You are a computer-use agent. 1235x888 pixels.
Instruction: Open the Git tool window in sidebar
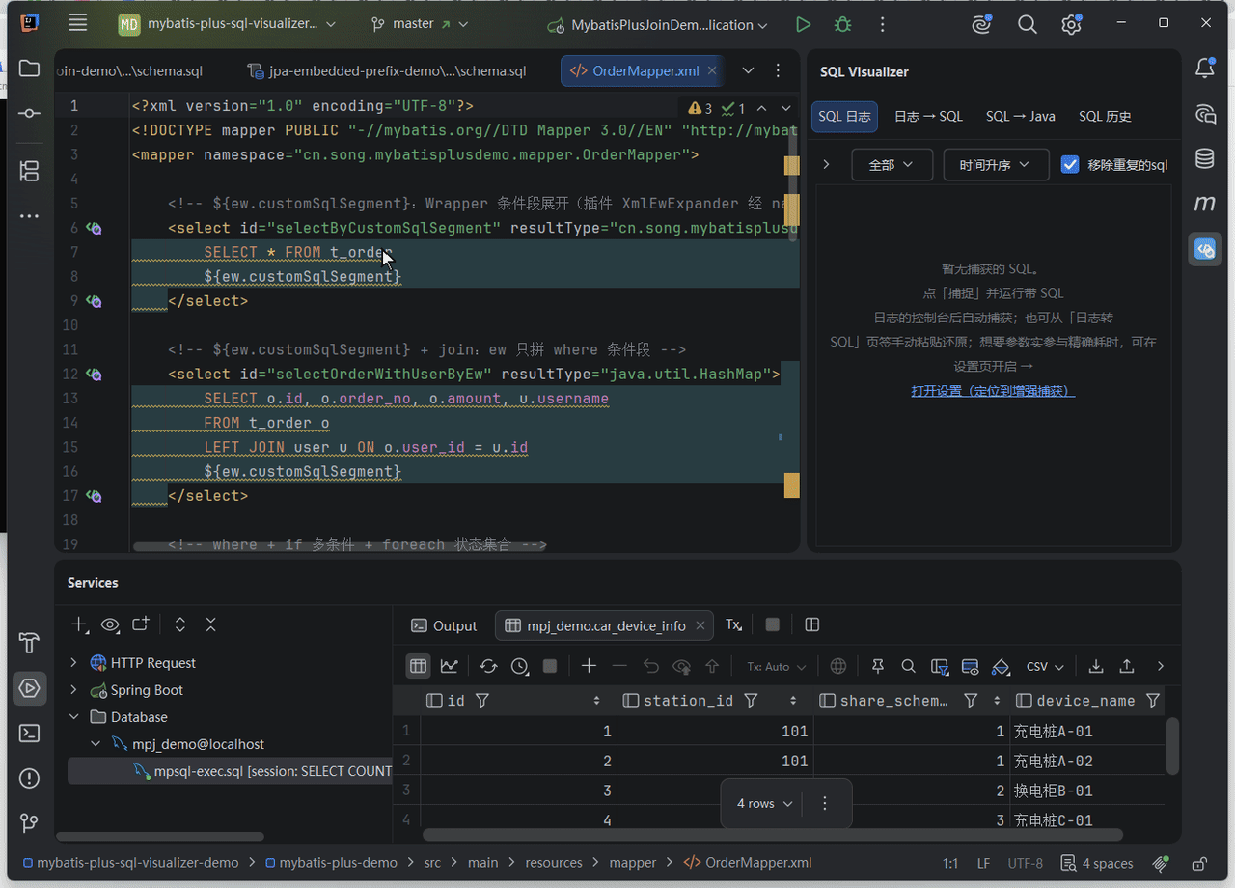pyautogui.click(x=29, y=823)
